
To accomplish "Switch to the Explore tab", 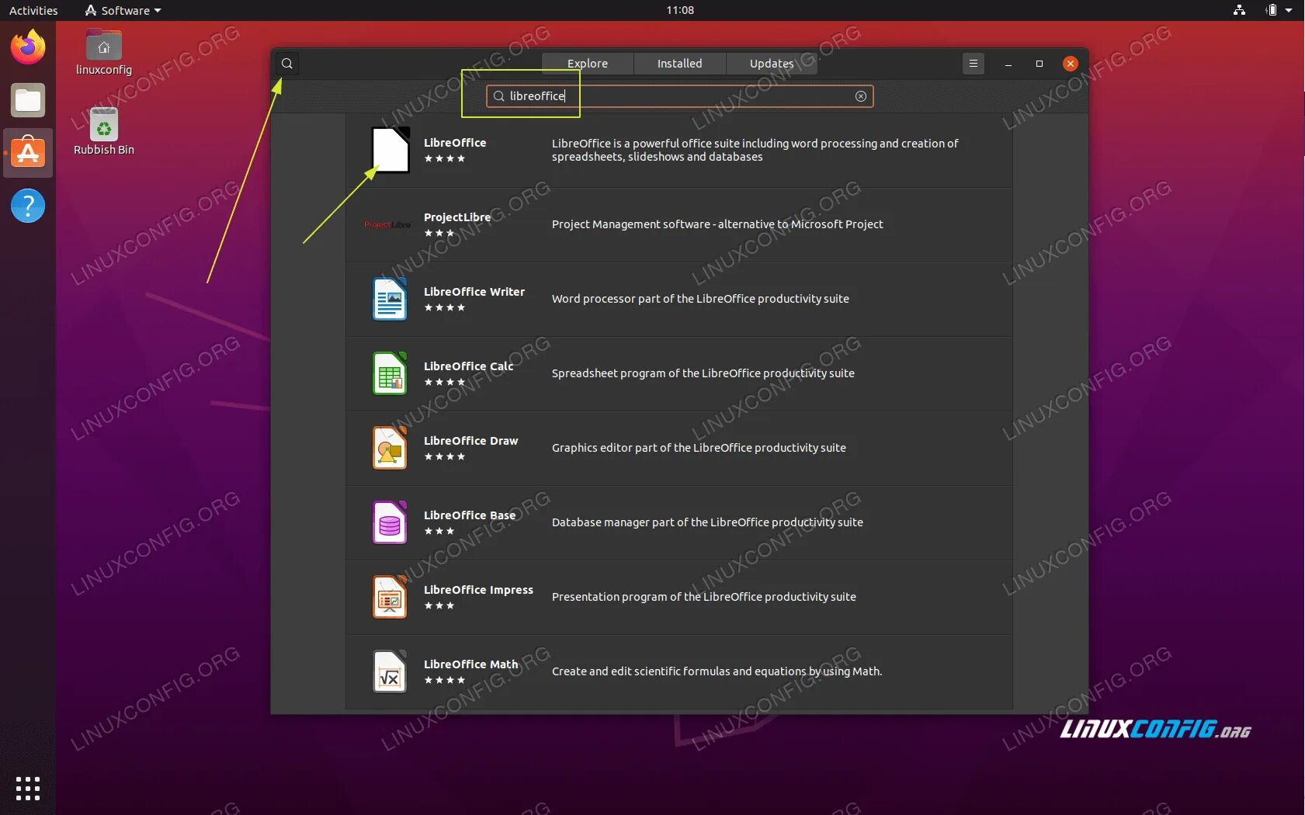I will click(x=588, y=64).
